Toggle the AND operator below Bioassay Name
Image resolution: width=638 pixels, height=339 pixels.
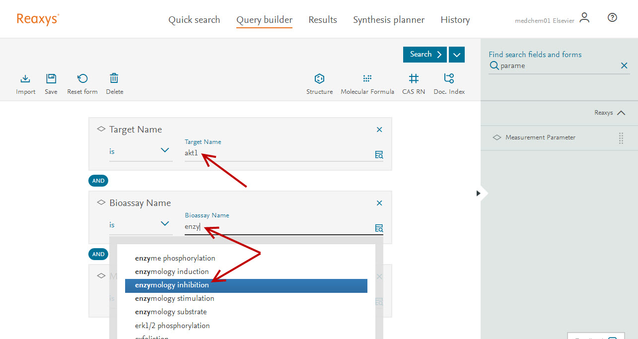[x=98, y=254]
